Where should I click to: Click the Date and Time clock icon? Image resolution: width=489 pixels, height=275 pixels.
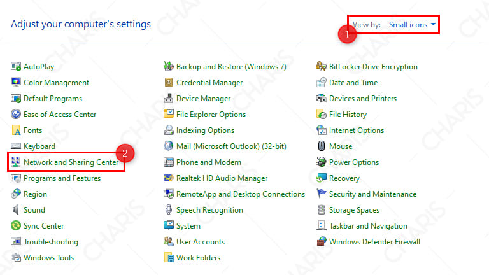pos(322,82)
